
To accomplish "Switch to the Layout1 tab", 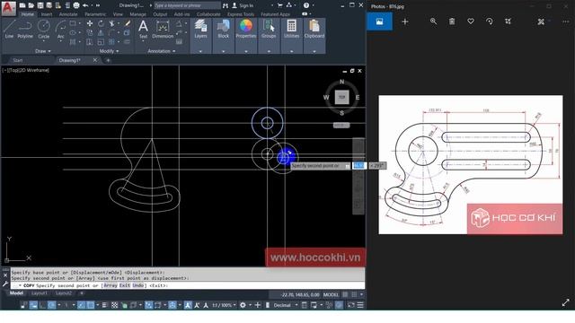I will (x=39, y=293).
